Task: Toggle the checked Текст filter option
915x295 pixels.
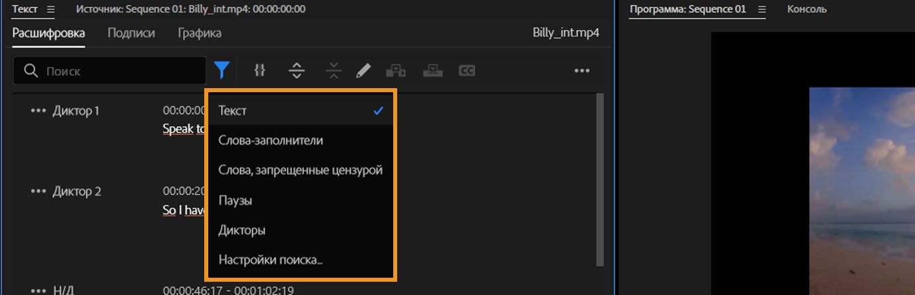Action: [301, 111]
